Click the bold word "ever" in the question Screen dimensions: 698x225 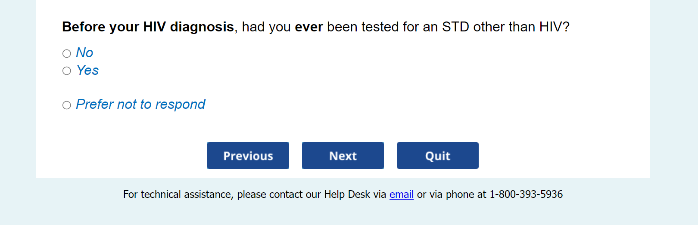308,27
